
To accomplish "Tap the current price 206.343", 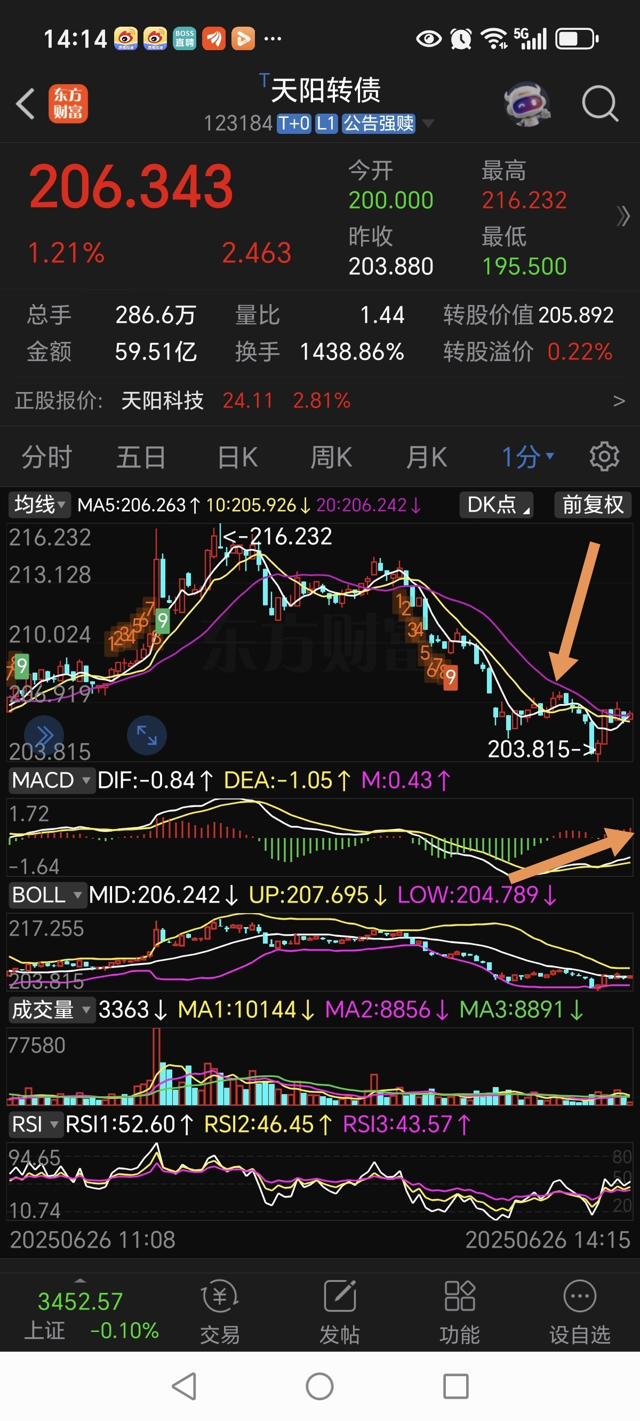I will (x=131, y=187).
